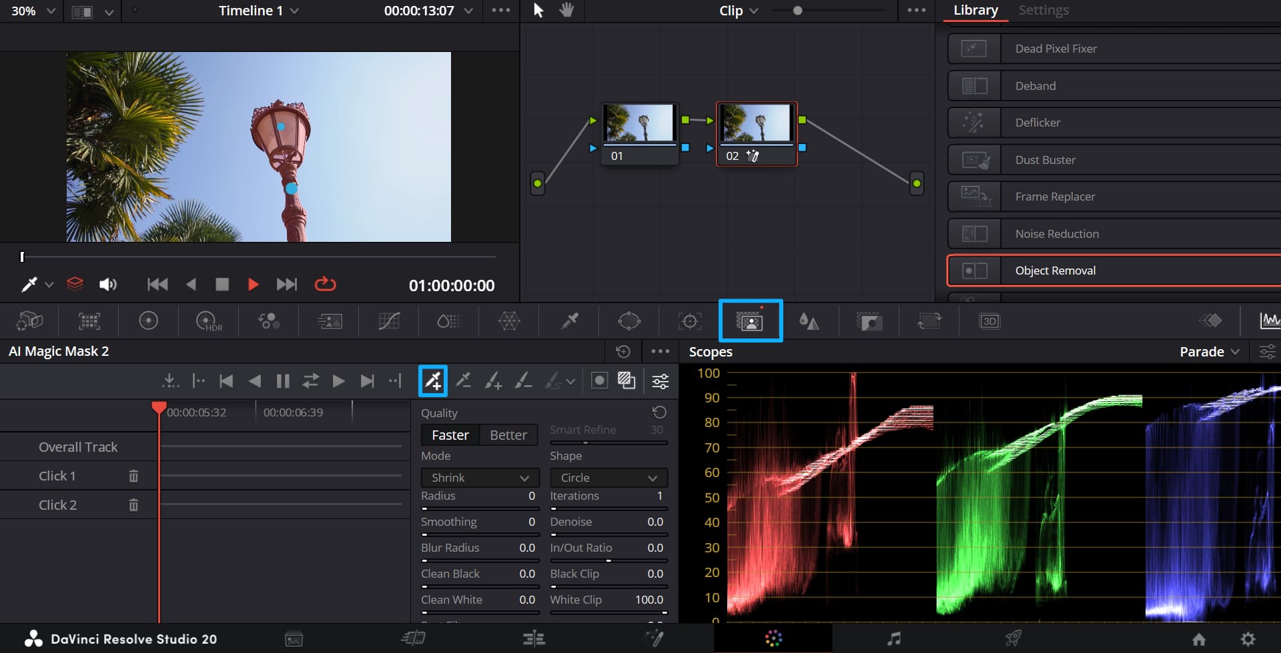The height and width of the screenshot is (653, 1281).
Task: Adjust the node graph zoom slider
Action: pyautogui.click(x=798, y=11)
